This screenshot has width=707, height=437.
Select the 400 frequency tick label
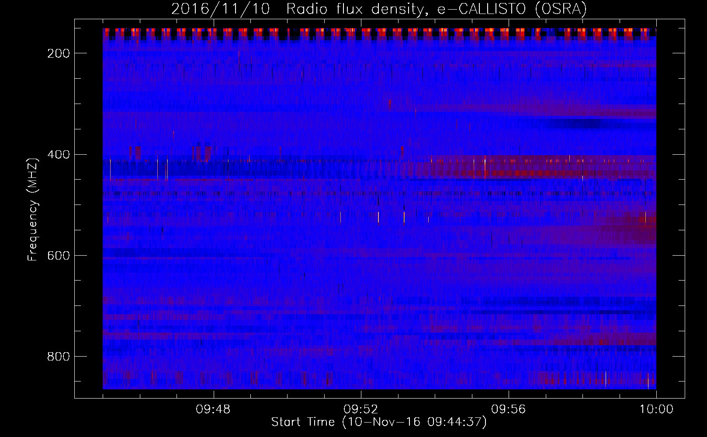coord(59,154)
